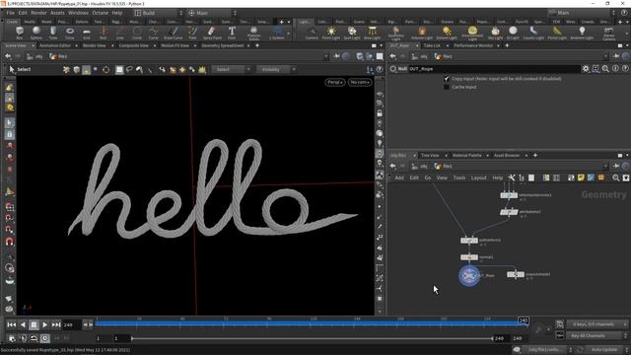The width and height of the screenshot is (631, 355).
Task: Add a Distant Light
Action: [447, 33]
